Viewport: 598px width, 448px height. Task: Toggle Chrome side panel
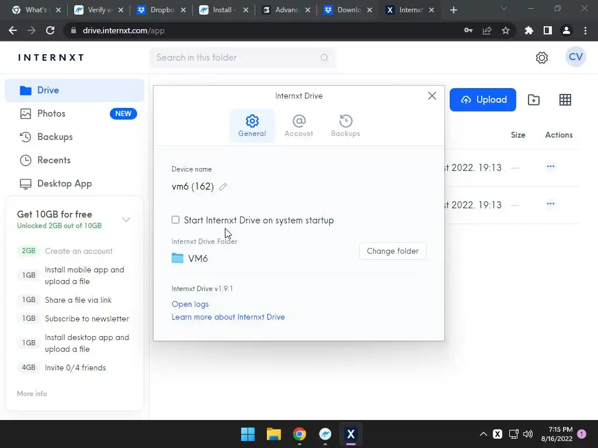[x=547, y=30]
